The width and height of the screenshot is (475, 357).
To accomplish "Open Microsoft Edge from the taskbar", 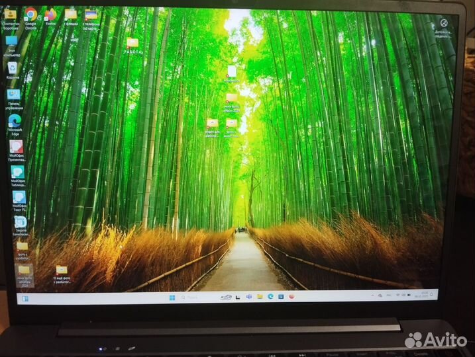I will (x=270, y=297).
